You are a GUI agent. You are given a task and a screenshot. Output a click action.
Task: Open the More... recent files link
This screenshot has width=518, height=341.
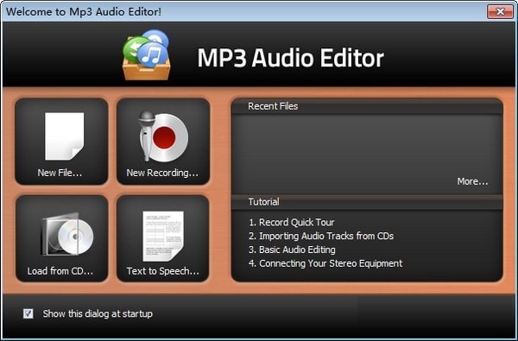point(472,181)
